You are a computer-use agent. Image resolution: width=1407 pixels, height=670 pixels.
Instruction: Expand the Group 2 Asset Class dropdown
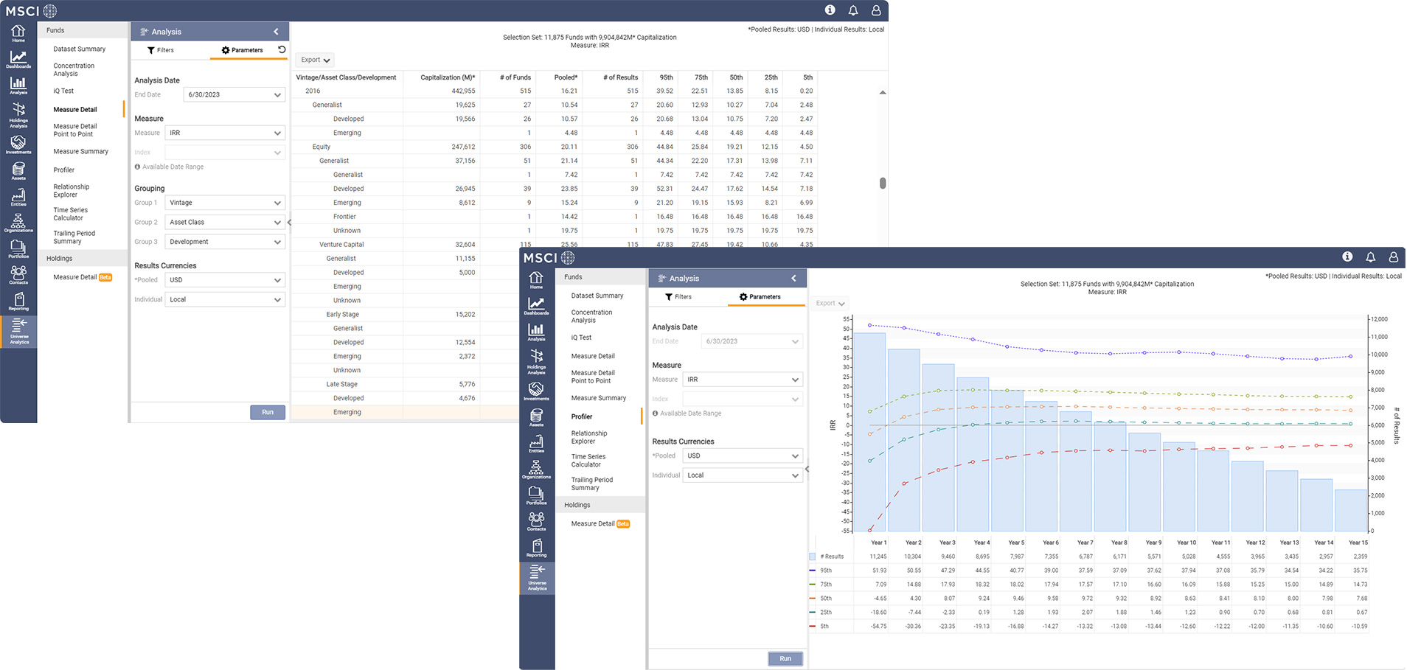[225, 222]
